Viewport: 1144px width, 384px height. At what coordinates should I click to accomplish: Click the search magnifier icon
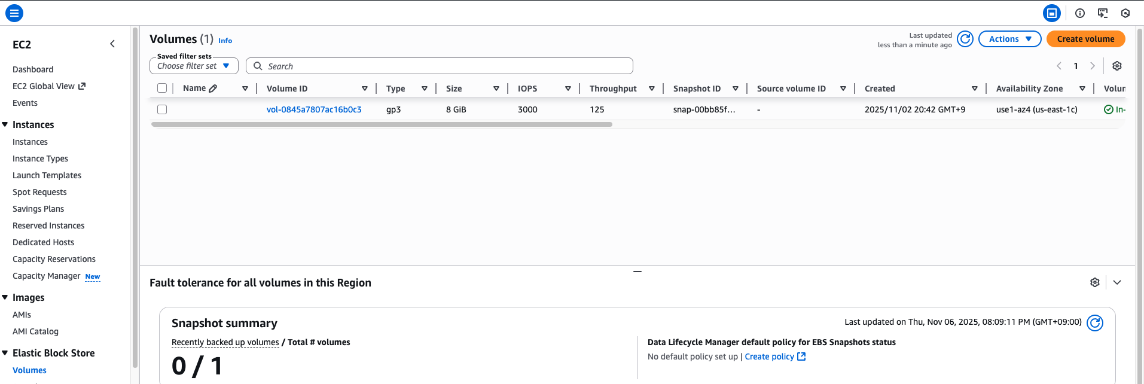(258, 66)
